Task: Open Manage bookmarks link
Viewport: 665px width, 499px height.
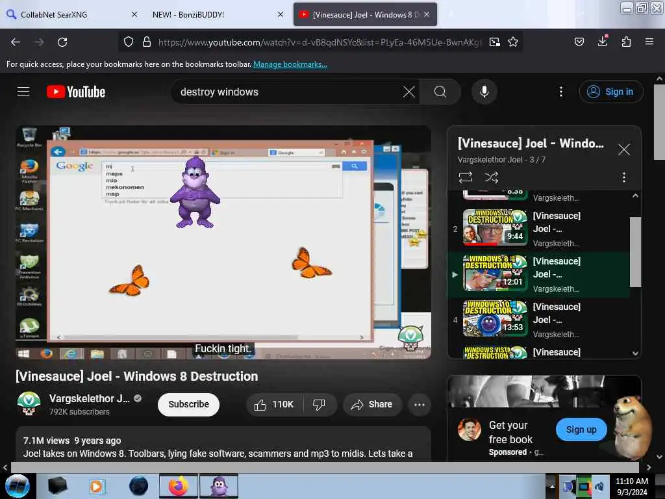Action: (290, 64)
